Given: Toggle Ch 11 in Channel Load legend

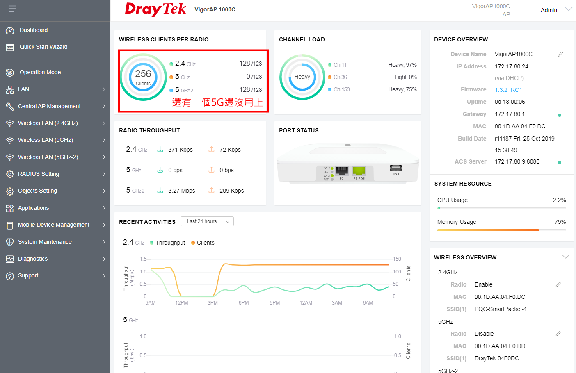Looking at the screenshot, I should click(337, 65).
